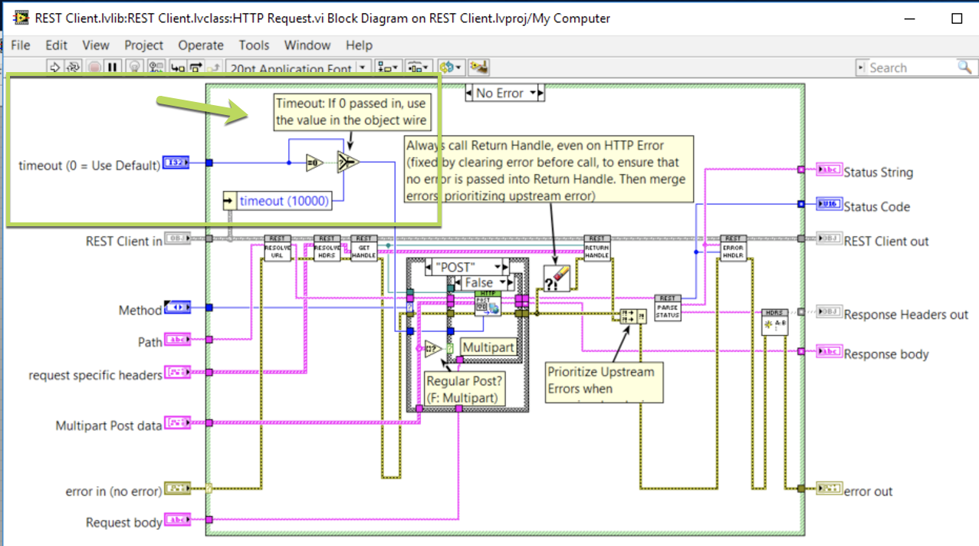This screenshot has height=546, width=979.
Task: Click the Step Into debugging icon
Action: [x=176, y=67]
